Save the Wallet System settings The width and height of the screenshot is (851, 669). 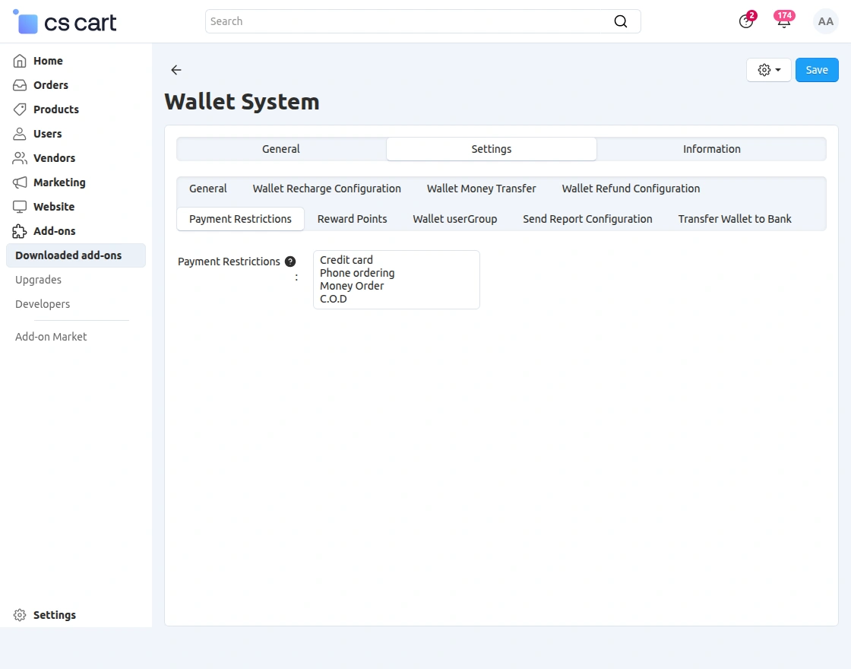[x=817, y=69]
